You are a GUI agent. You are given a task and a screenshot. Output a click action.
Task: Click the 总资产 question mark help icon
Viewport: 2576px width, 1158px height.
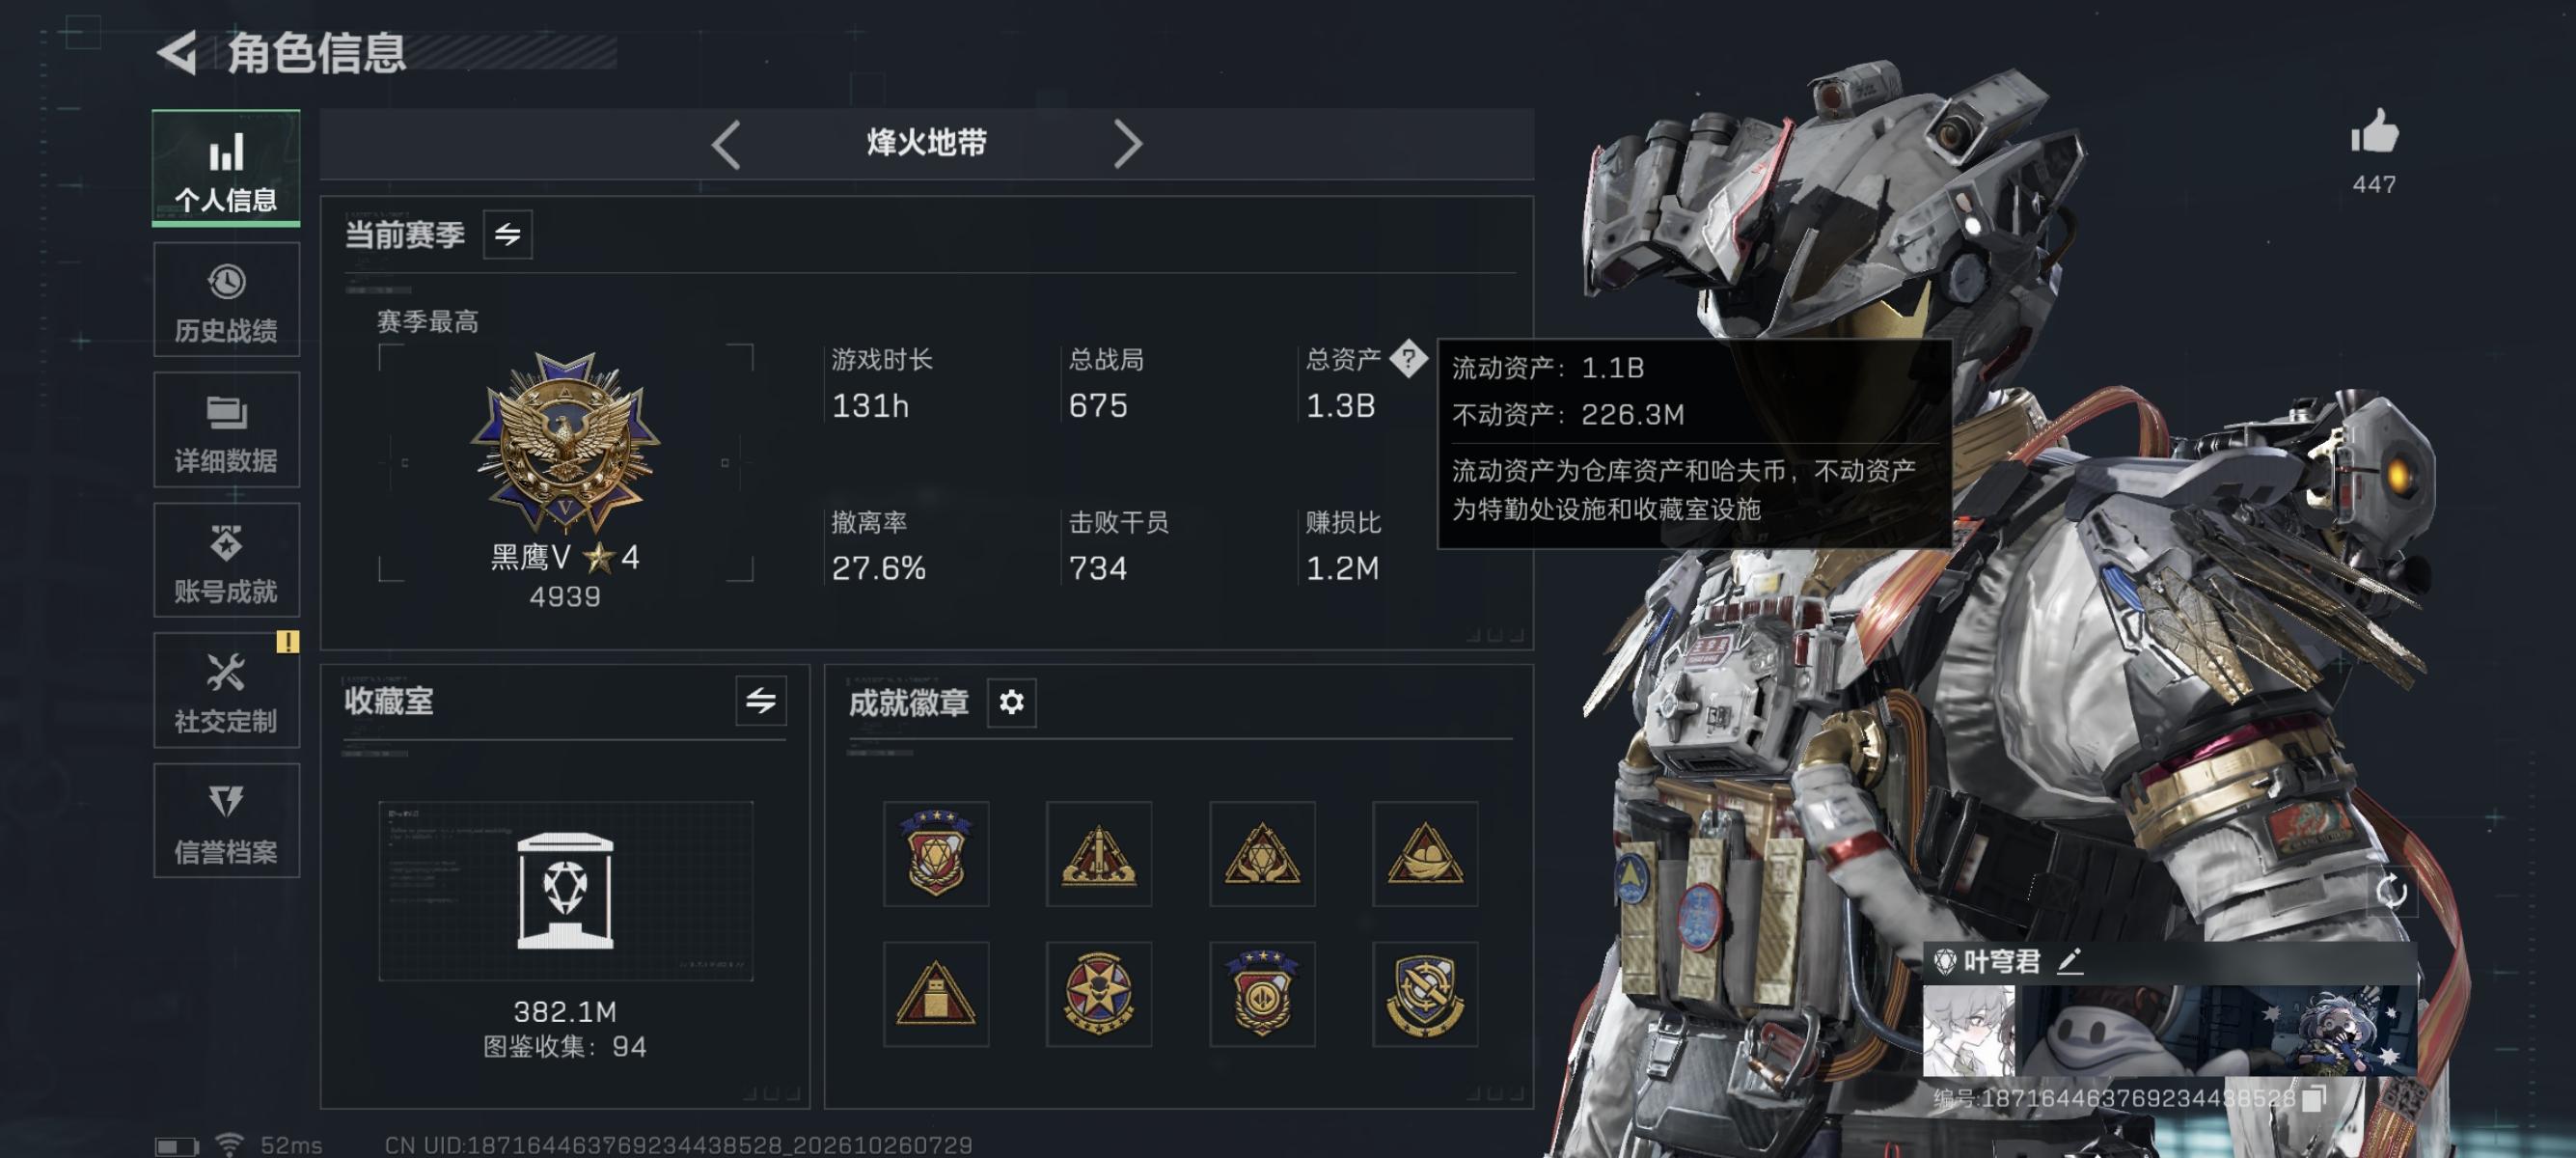pos(1408,358)
